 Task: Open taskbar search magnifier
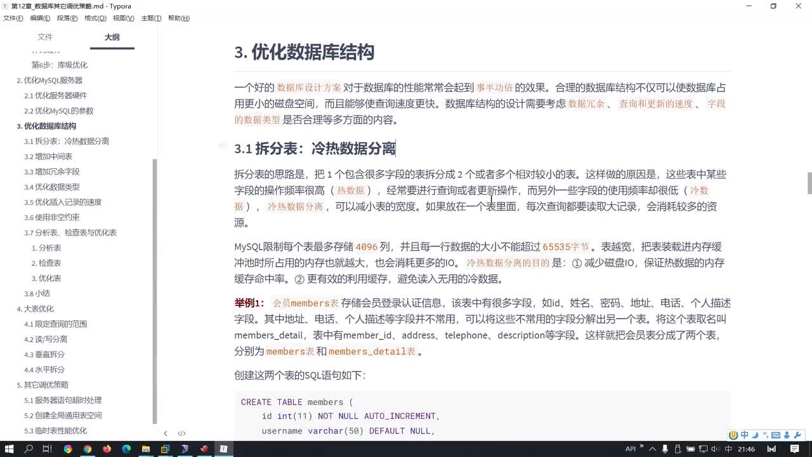tap(29, 449)
